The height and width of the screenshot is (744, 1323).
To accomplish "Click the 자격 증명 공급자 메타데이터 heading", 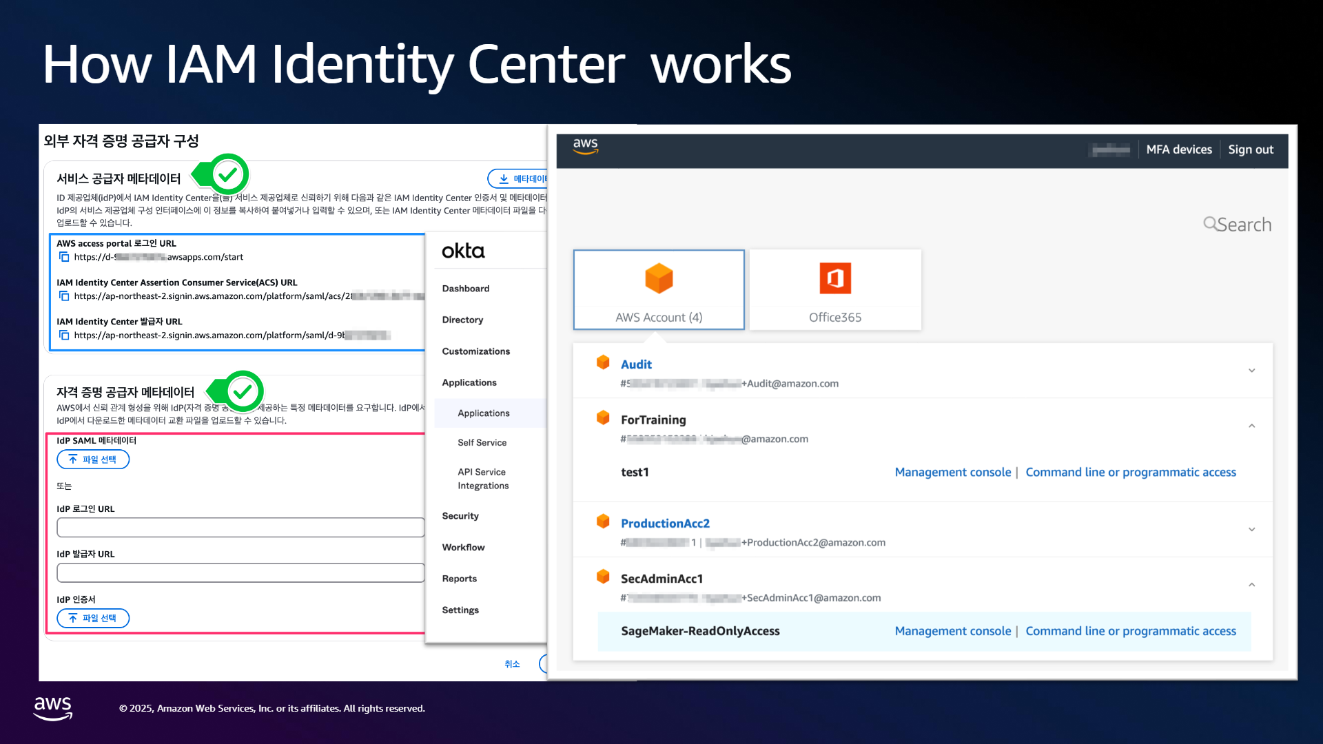I will point(125,393).
